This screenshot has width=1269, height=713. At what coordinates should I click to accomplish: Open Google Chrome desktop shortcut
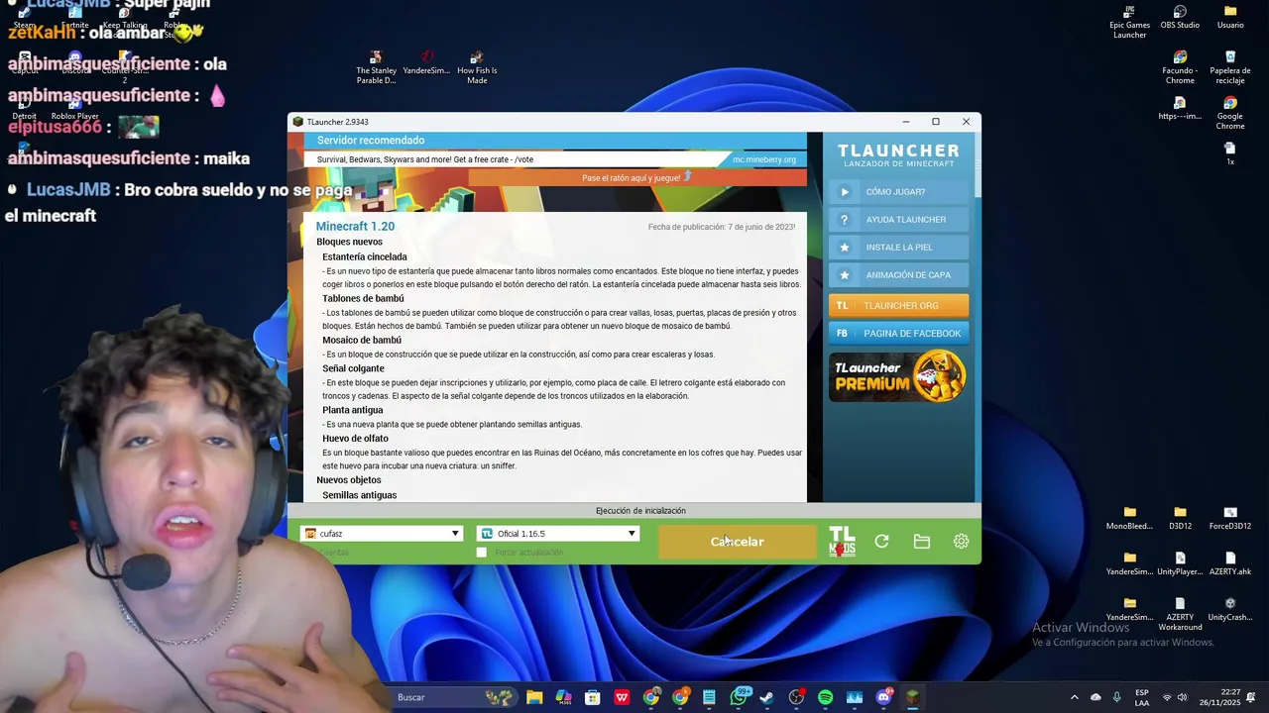pos(1230,114)
